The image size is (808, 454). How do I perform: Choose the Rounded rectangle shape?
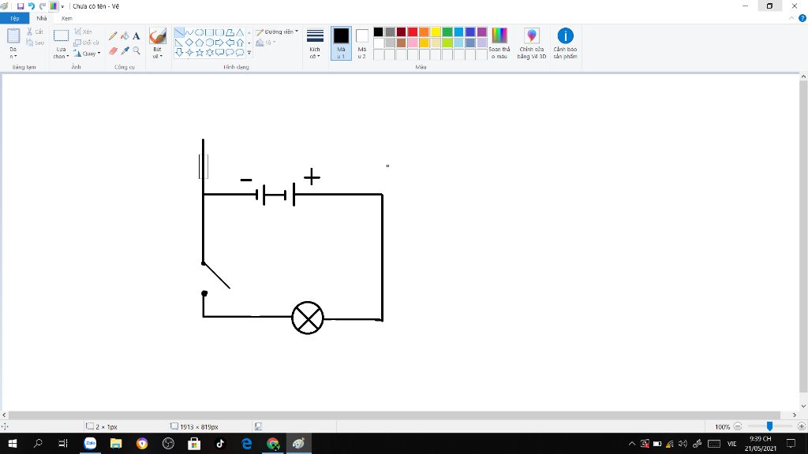(x=219, y=32)
